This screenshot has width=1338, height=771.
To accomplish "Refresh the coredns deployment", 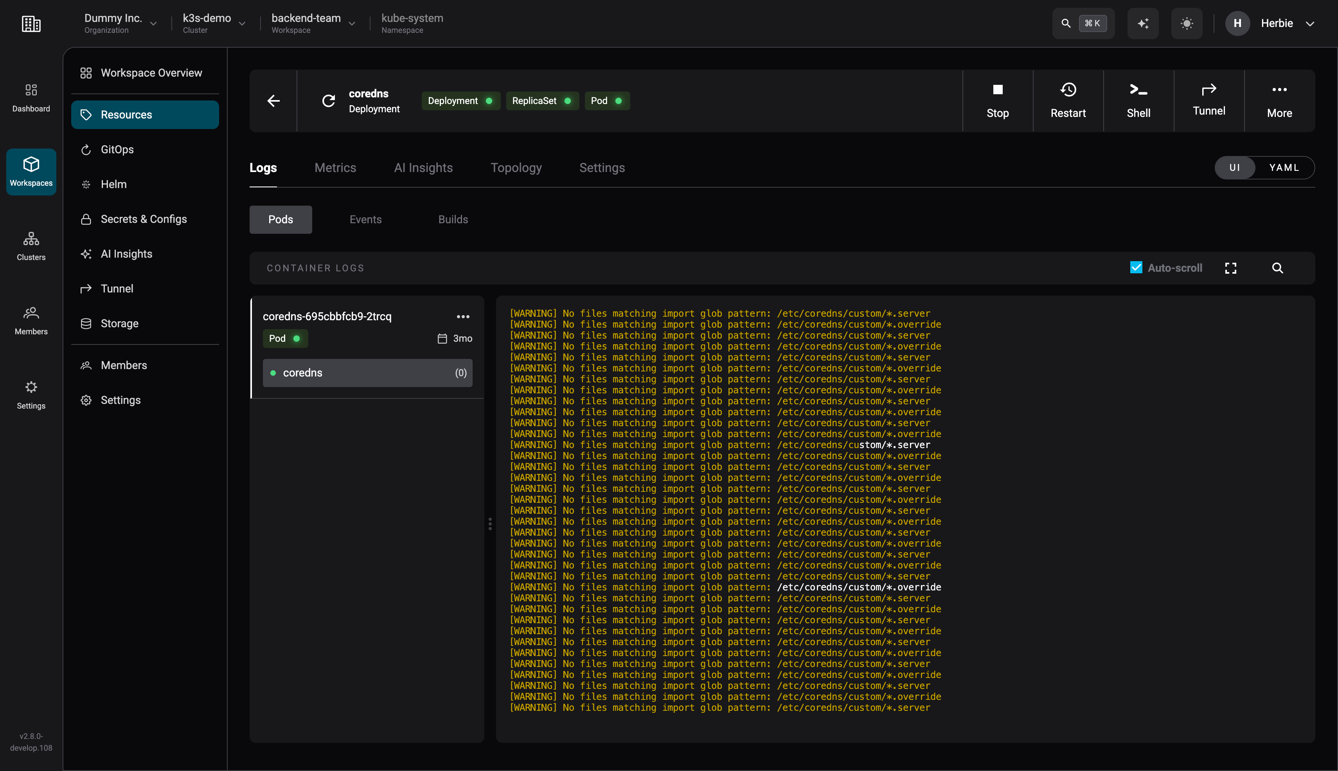I will tap(329, 100).
